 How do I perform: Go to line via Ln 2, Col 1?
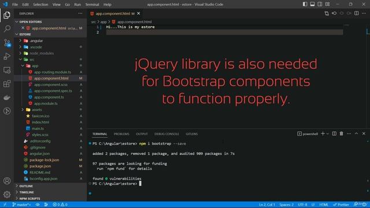point(267,205)
